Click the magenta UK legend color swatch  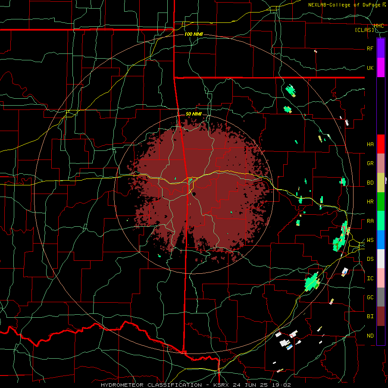click(381, 68)
